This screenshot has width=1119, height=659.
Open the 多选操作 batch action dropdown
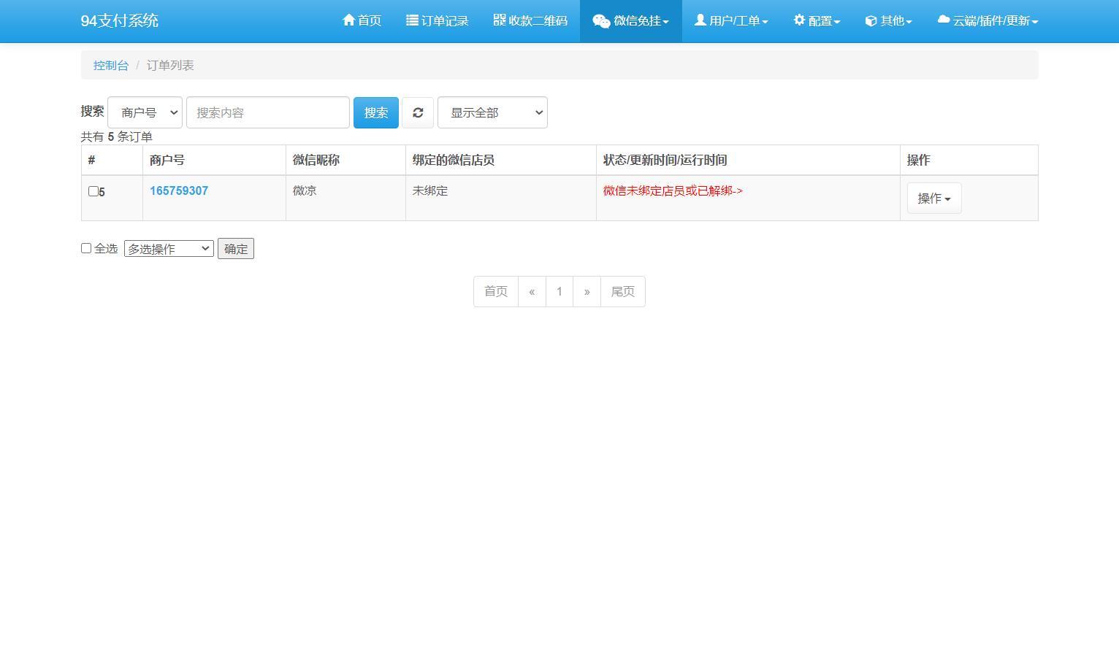pyautogui.click(x=168, y=248)
